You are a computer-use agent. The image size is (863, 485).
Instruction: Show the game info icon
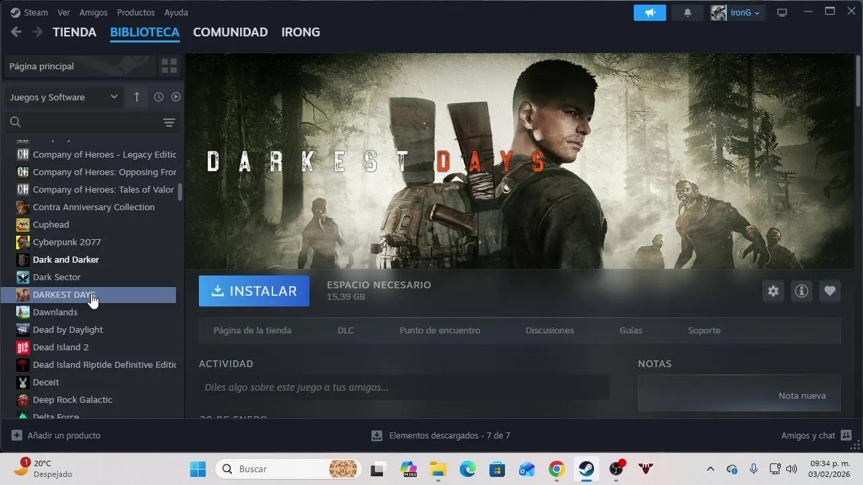tap(802, 291)
